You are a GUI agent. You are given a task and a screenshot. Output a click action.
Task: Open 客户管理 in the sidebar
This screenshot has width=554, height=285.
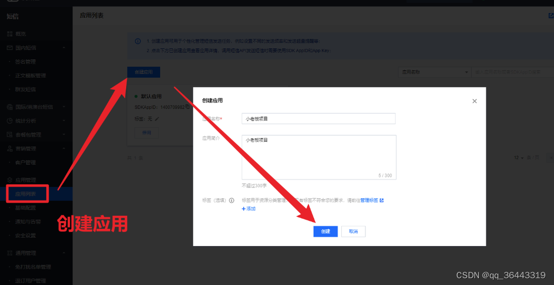pyautogui.click(x=25, y=163)
